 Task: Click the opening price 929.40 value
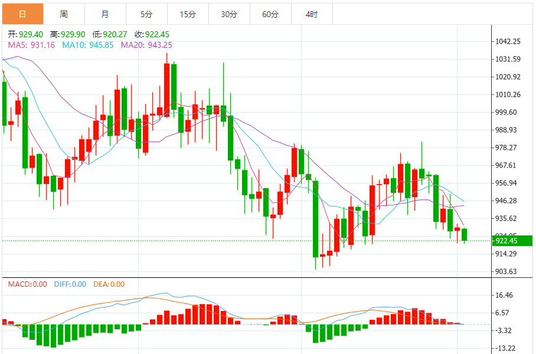(31, 34)
